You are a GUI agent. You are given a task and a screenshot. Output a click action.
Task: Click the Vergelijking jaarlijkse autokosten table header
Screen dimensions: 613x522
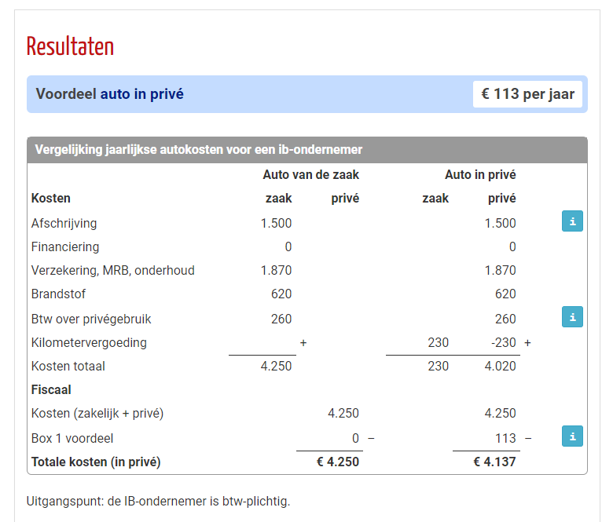(306, 150)
